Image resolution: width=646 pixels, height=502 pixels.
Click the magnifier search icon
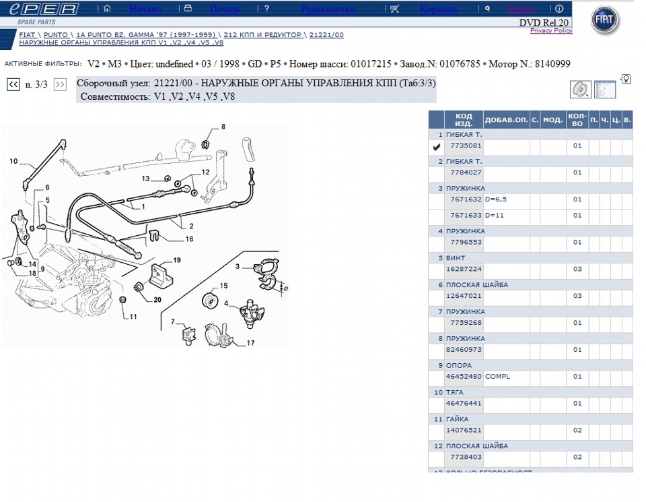click(x=487, y=9)
